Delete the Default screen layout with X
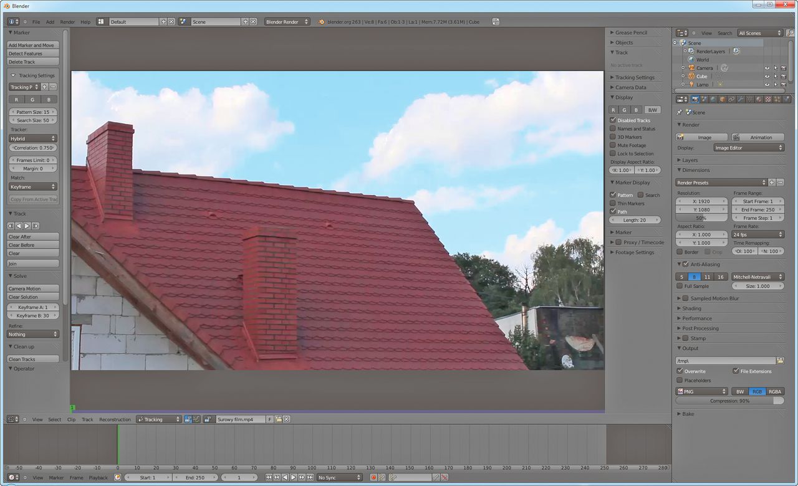Image resolution: width=798 pixels, height=486 pixels. [171, 22]
